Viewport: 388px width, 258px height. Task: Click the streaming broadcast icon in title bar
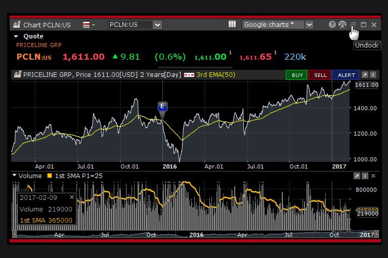[342, 24]
